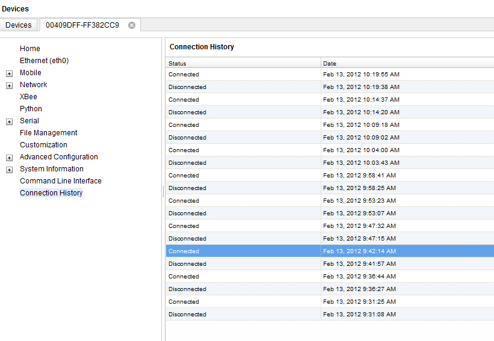Select the 00409DFF-FF382CC9 tab

coord(82,25)
